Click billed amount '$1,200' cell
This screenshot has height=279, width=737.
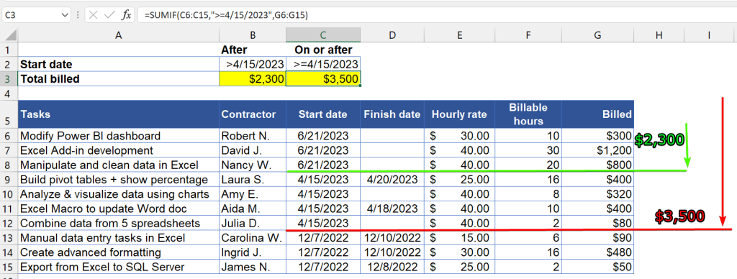(597, 150)
